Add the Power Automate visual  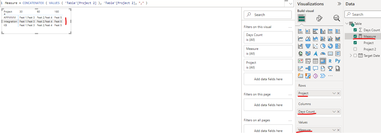(323, 76)
